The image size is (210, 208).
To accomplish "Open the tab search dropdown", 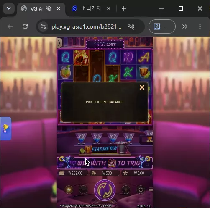I will 9,8.
